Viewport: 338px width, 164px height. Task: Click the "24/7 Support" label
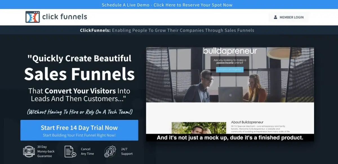pos(126,151)
